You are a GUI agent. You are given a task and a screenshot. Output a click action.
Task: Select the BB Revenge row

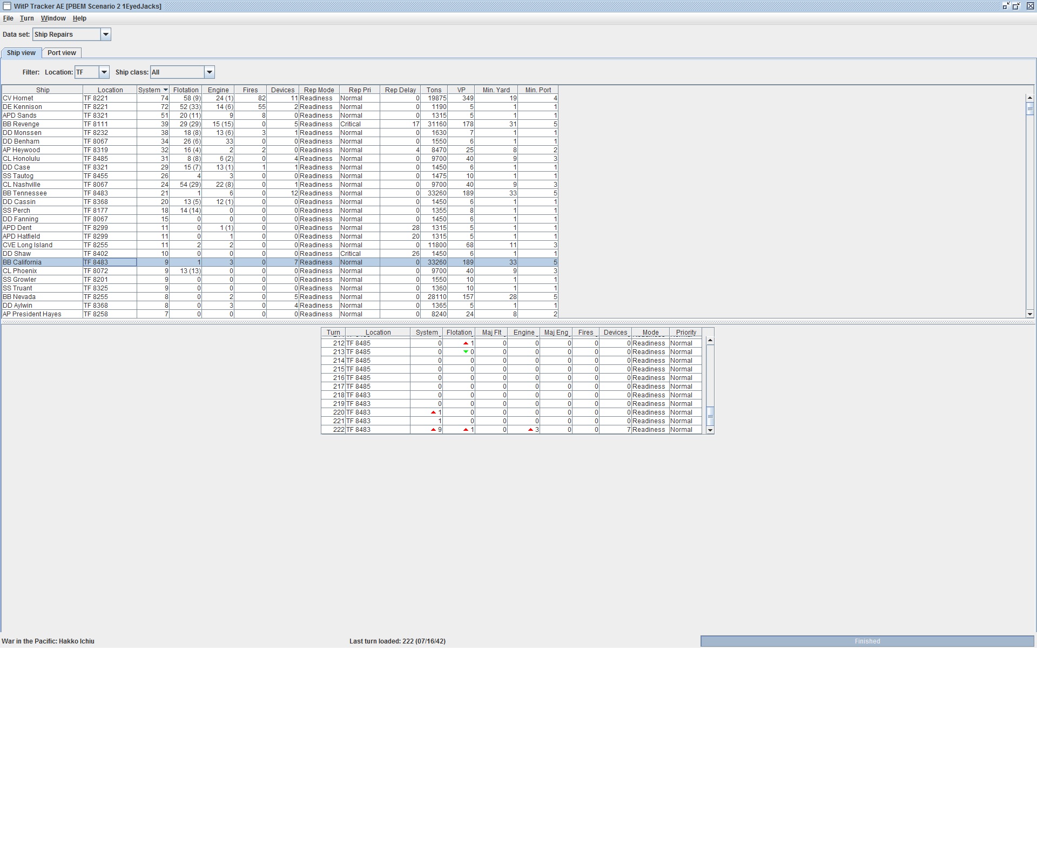point(42,124)
